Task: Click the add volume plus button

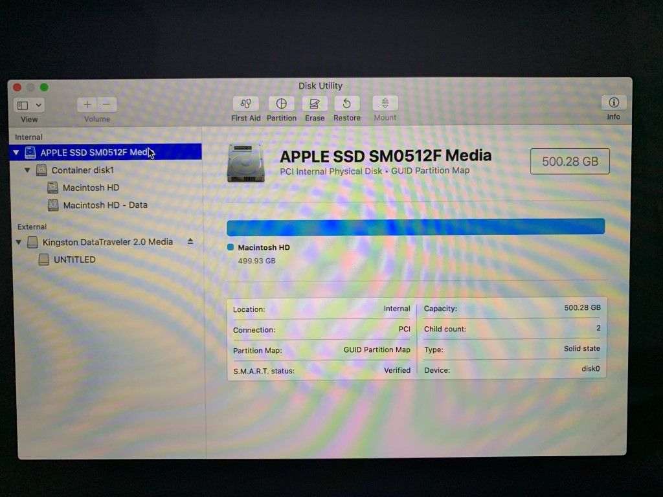Action: [87, 104]
